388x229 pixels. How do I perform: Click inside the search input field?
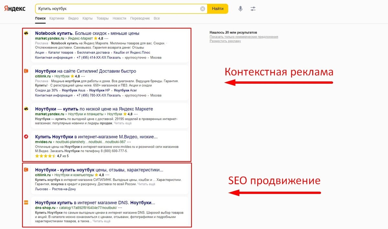coord(113,9)
